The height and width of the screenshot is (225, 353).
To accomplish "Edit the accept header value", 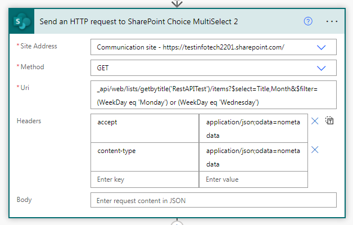I will [x=253, y=128].
